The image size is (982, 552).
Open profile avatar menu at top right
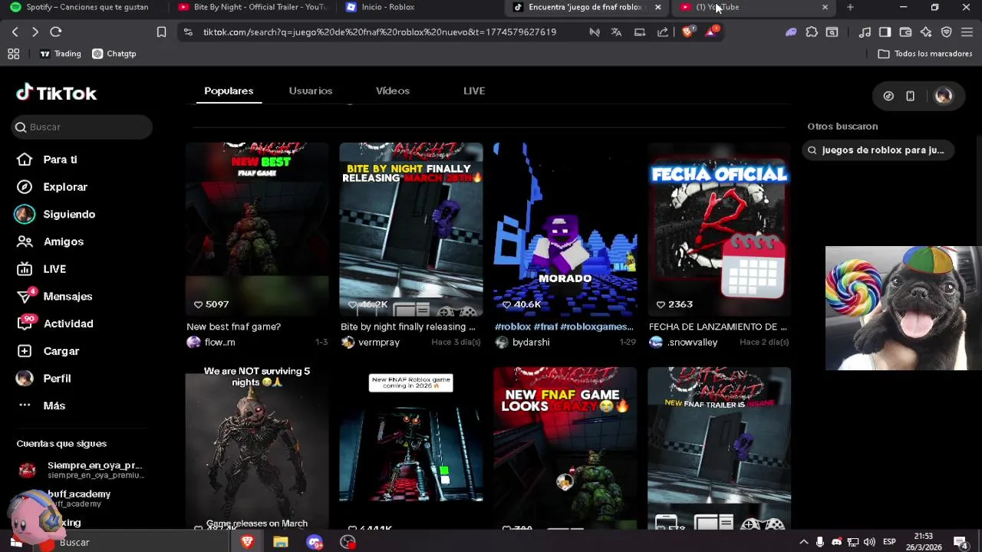[x=944, y=96]
